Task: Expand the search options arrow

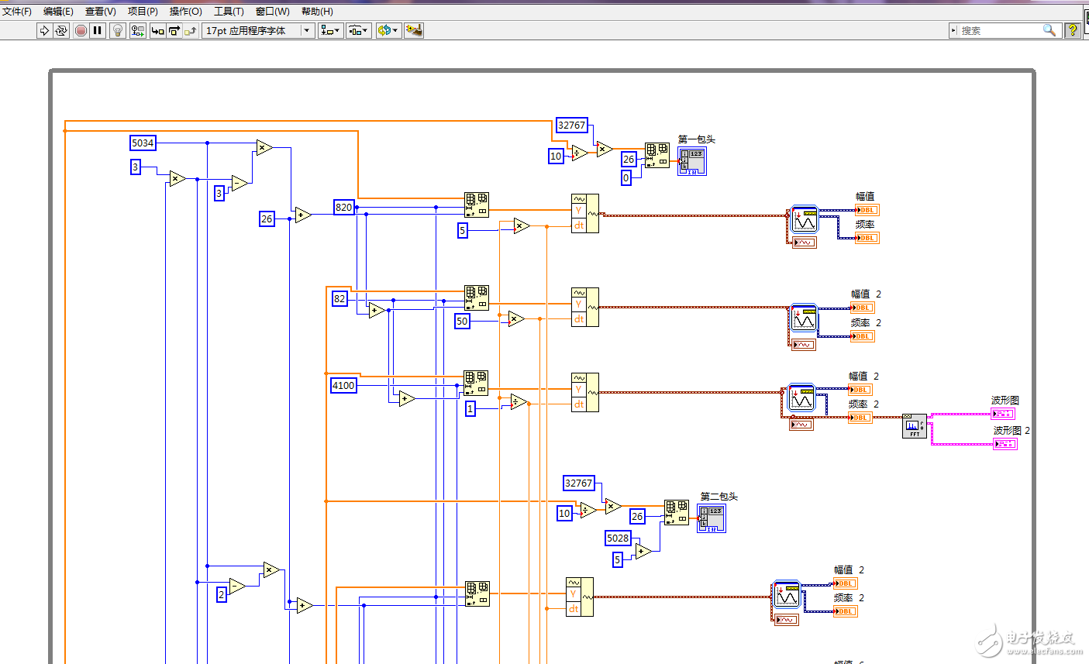Action: tap(953, 30)
